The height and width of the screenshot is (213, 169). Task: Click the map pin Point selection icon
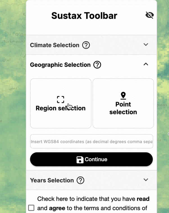[123, 96]
